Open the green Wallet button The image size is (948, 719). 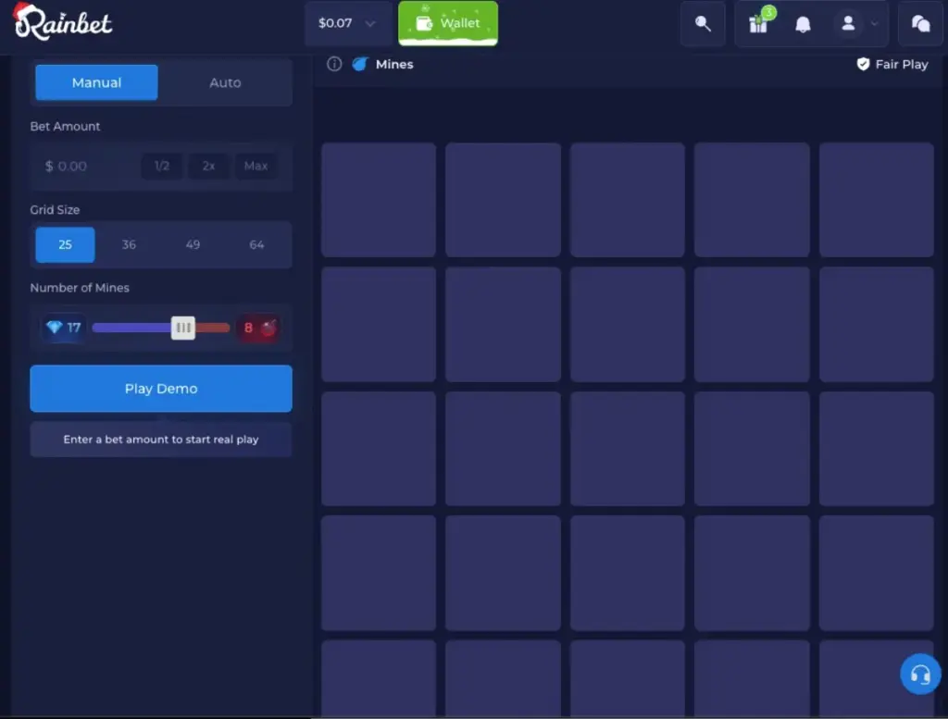pos(448,23)
